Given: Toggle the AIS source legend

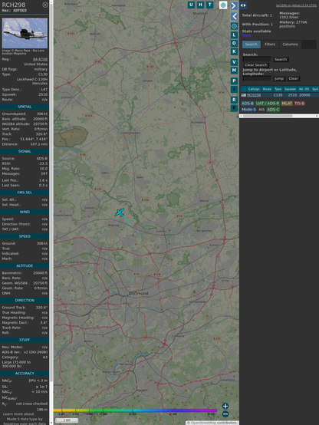Looking at the screenshot, I should tap(261, 110).
